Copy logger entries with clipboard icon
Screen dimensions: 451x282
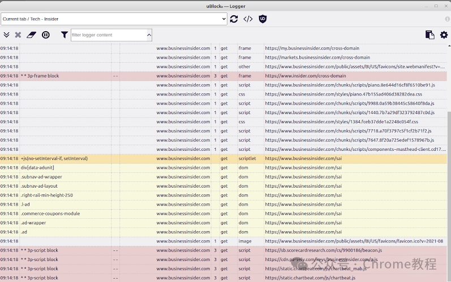[x=429, y=35]
